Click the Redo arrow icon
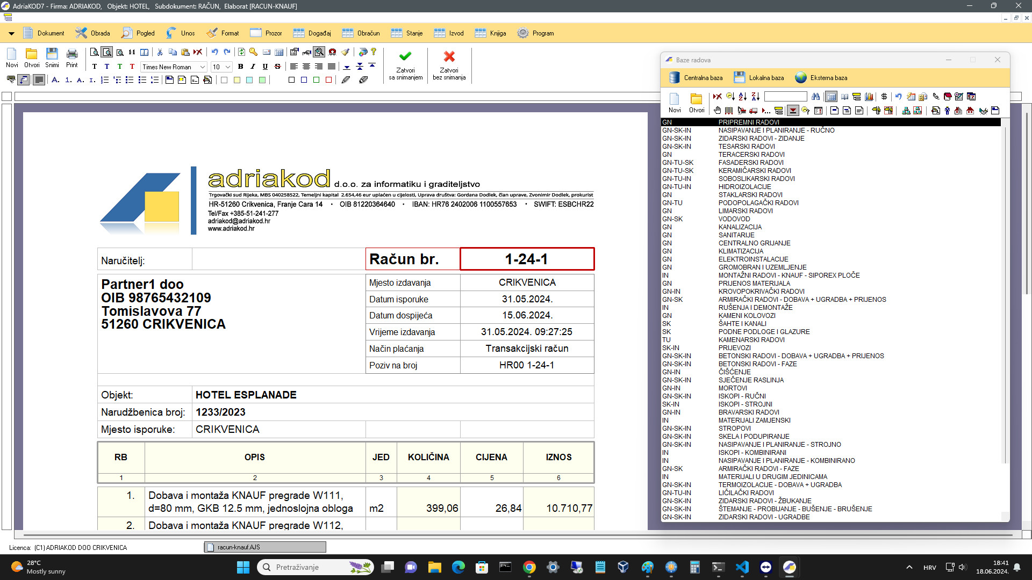 [227, 52]
